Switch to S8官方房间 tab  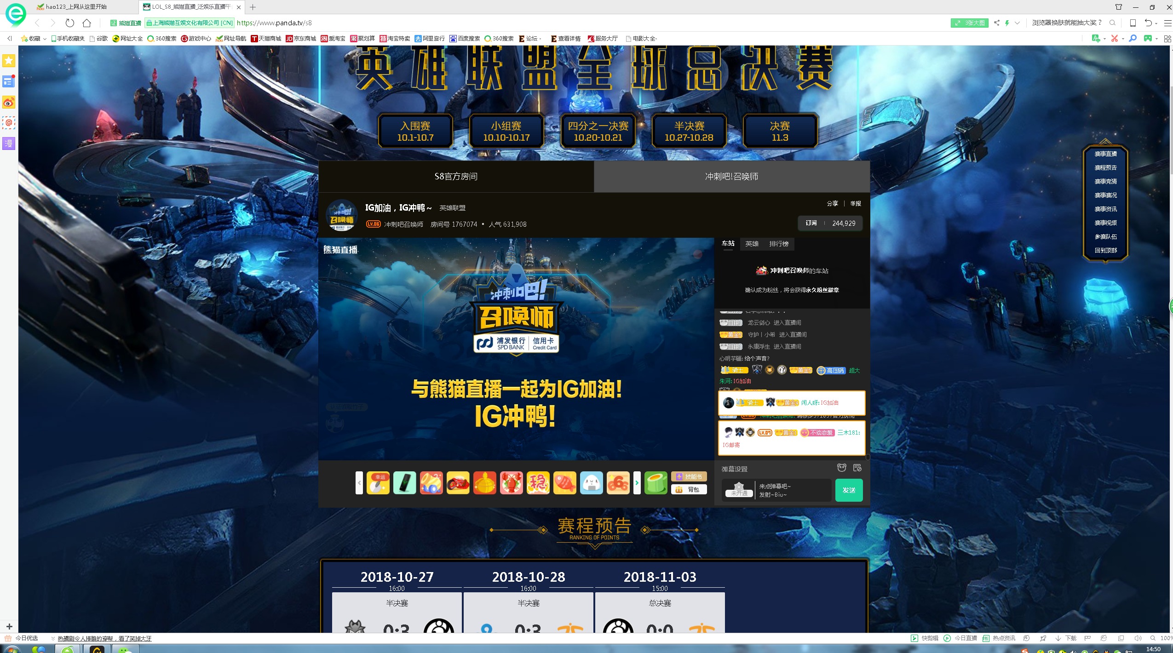click(x=456, y=176)
